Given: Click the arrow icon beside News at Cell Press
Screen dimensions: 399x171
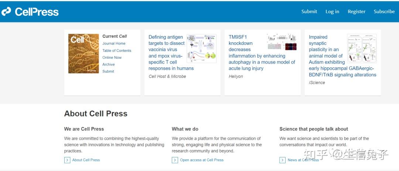Looking at the screenshot, I should click(x=282, y=160).
